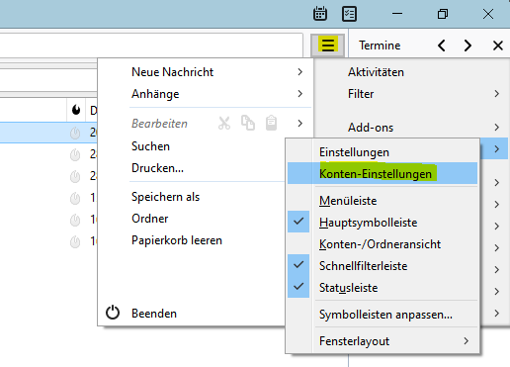Click the flame junk column header icon
This screenshot has width=510, height=367.
pos(76,110)
